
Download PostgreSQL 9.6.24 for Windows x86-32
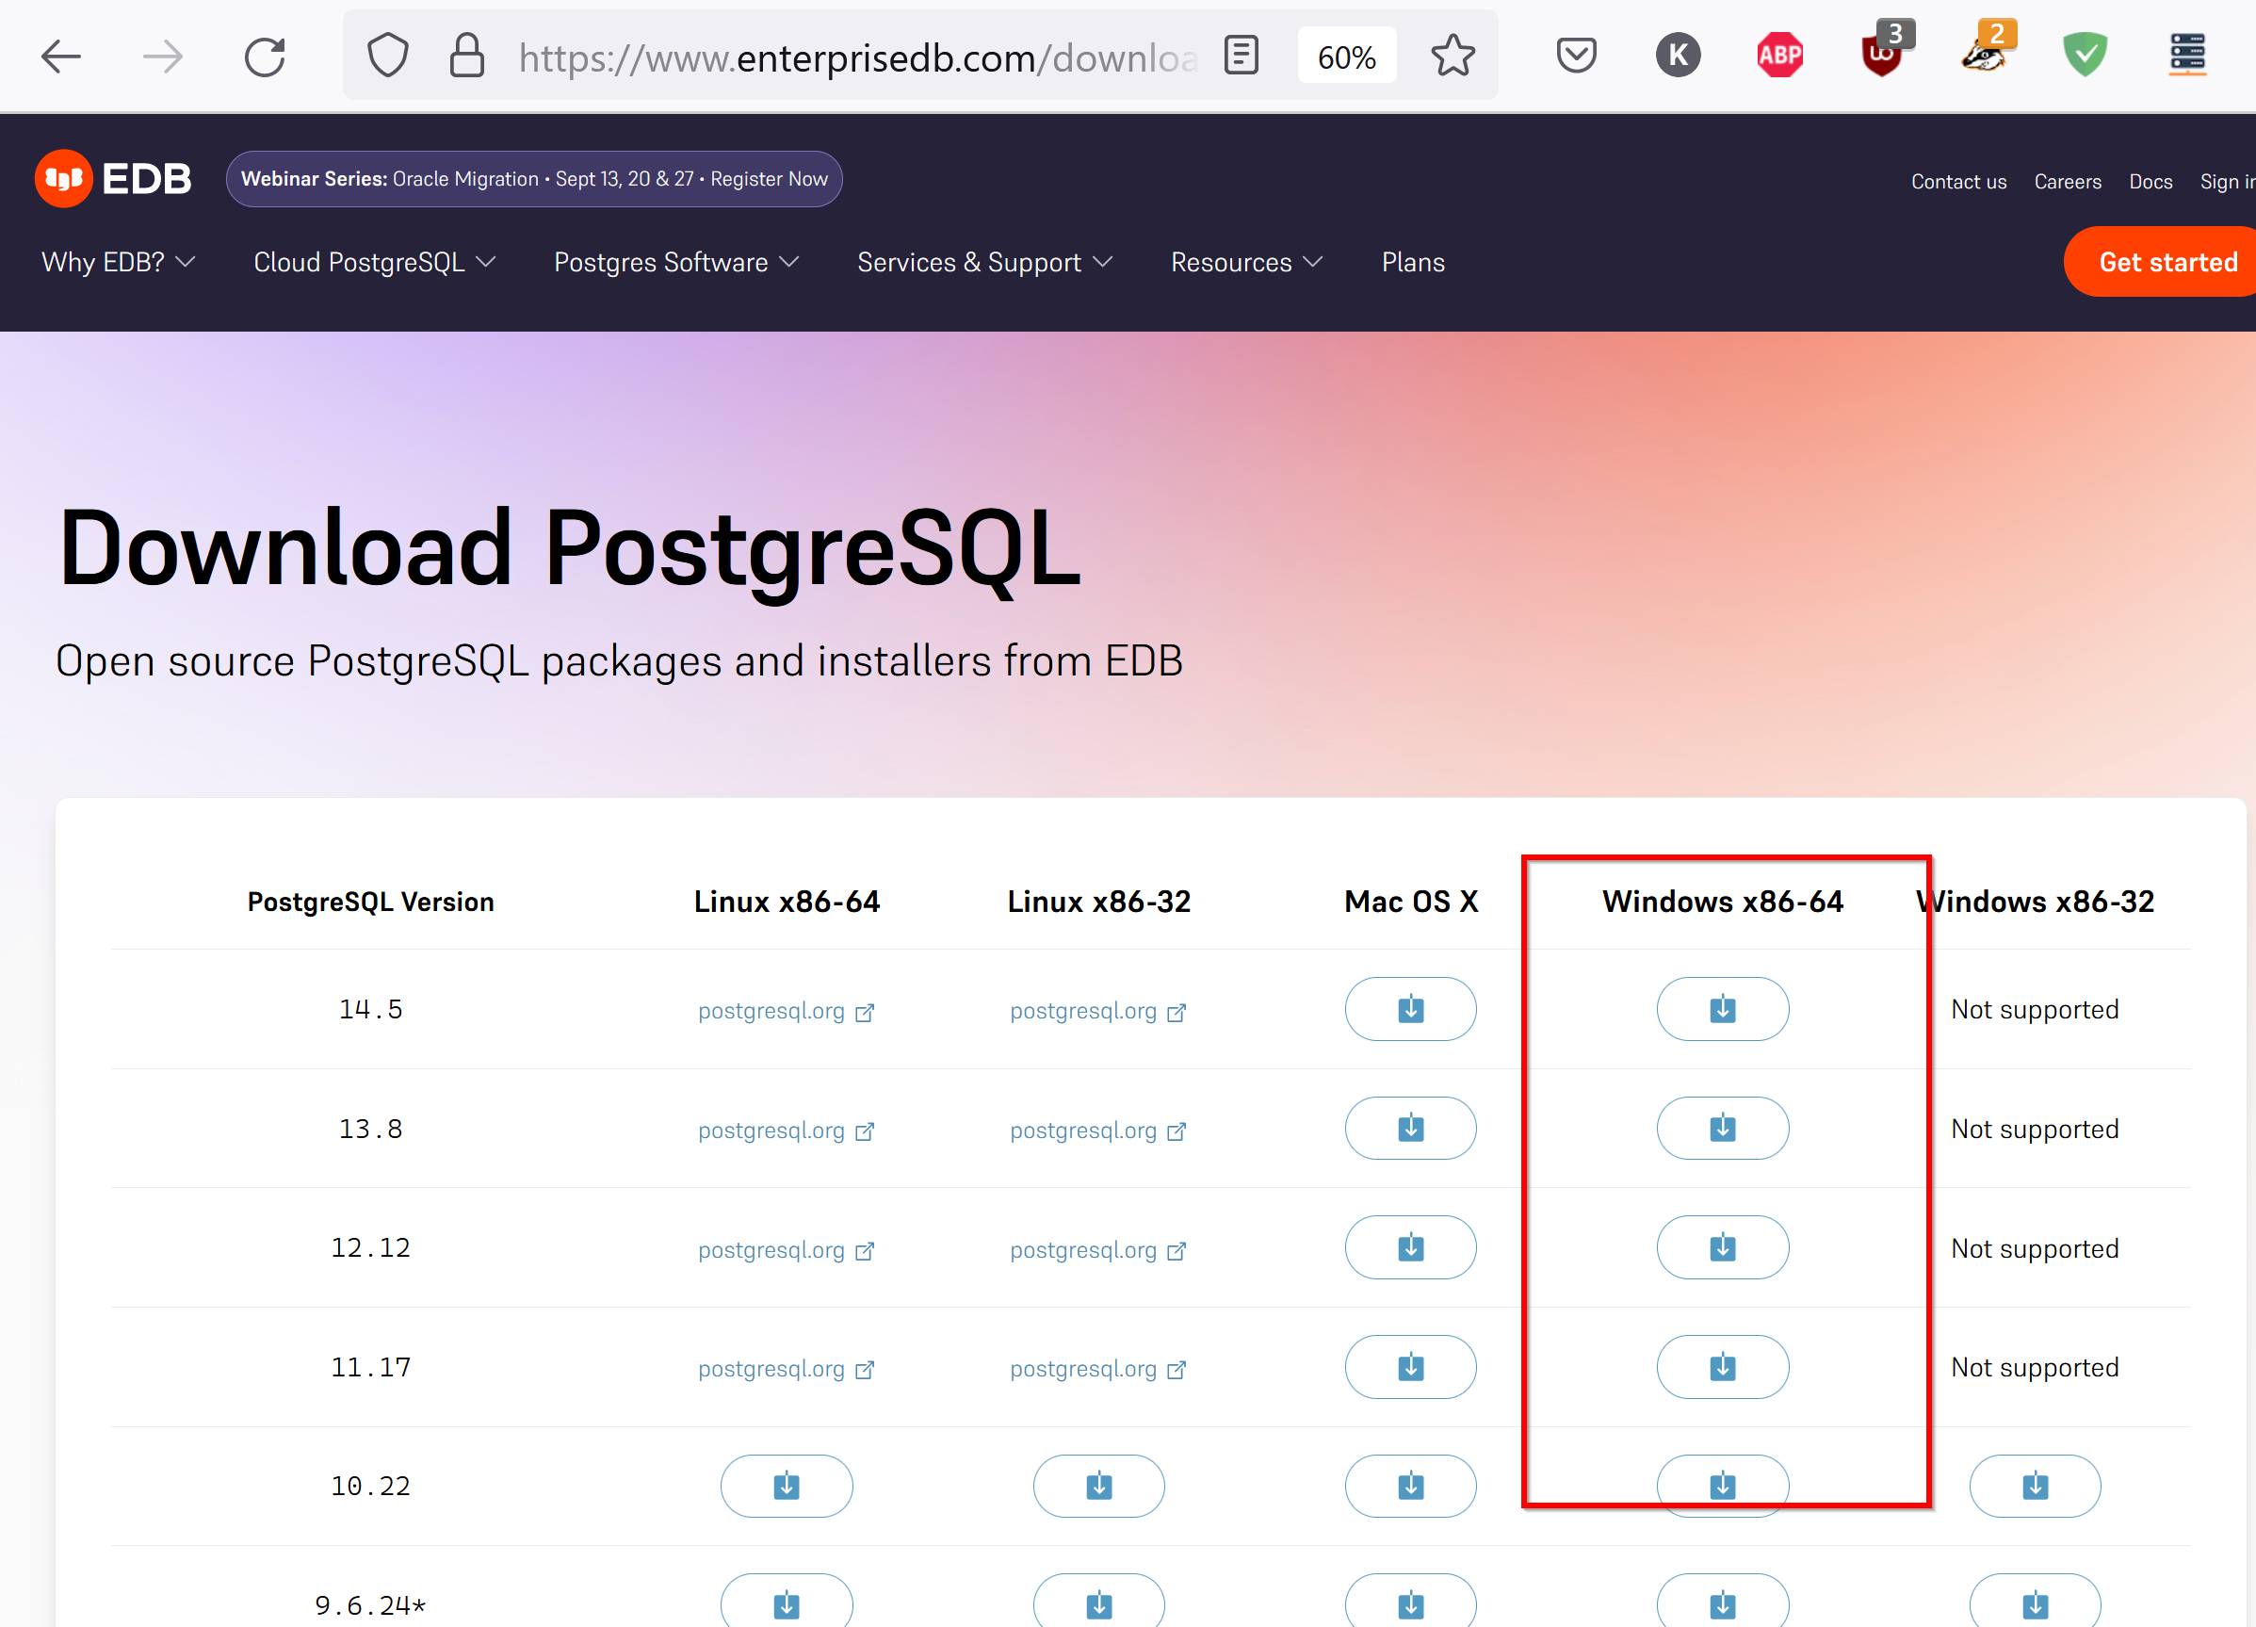click(x=2036, y=1603)
